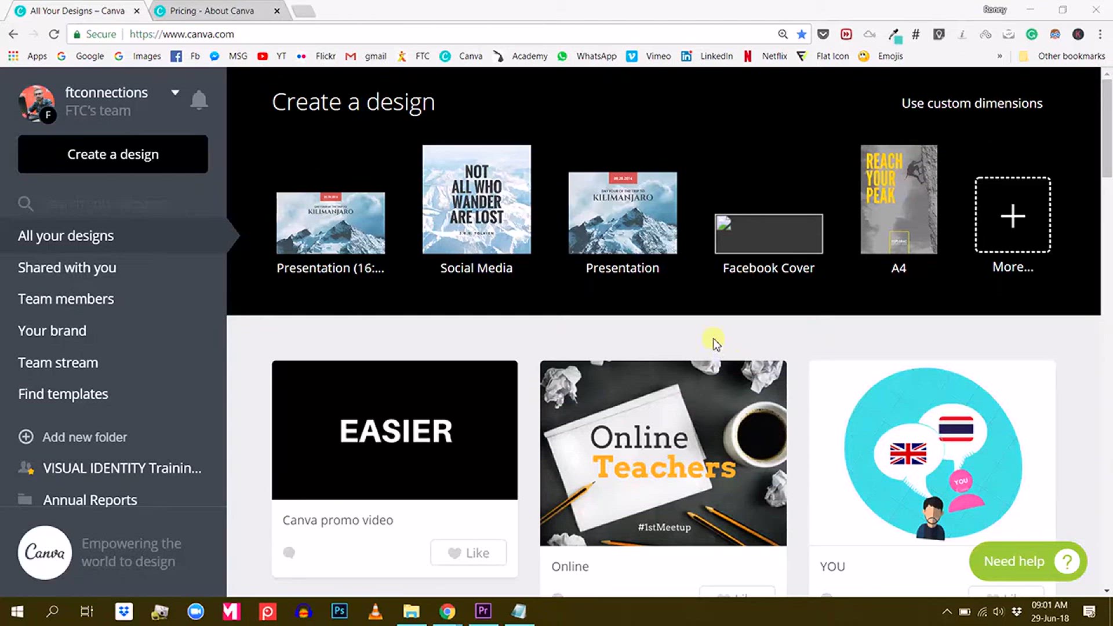This screenshot has width=1113, height=626.
Task: Click the Add new folder plus icon
Action: [26, 436]
